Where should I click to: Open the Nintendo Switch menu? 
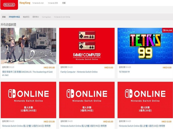(38, 3)
